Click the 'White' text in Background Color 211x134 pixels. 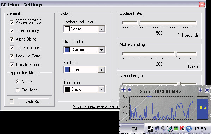pos(76,29)
